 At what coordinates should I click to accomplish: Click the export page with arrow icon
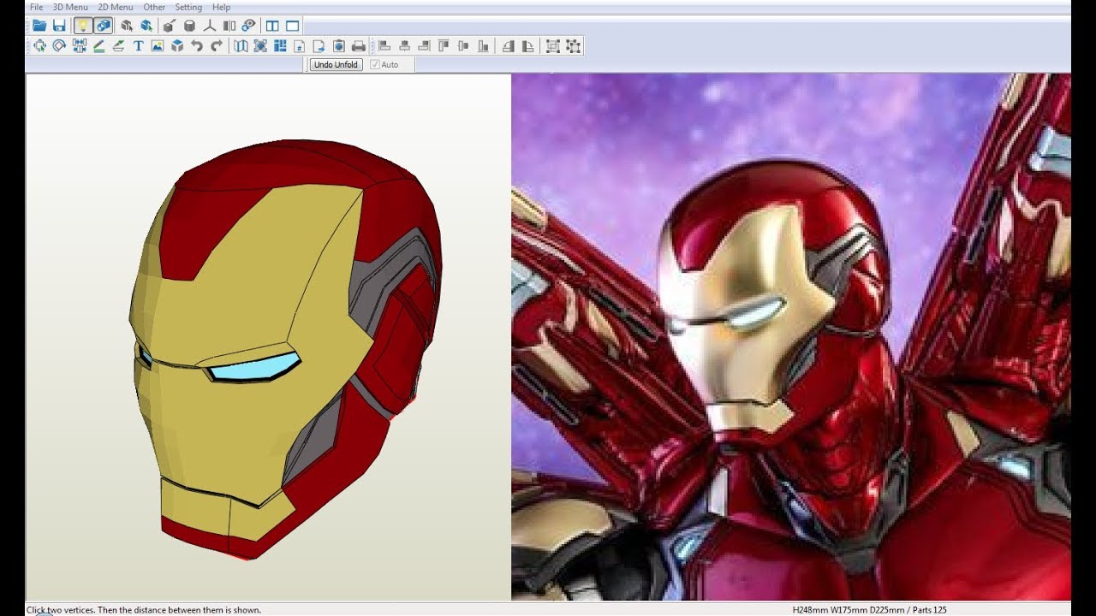point(319,46)
